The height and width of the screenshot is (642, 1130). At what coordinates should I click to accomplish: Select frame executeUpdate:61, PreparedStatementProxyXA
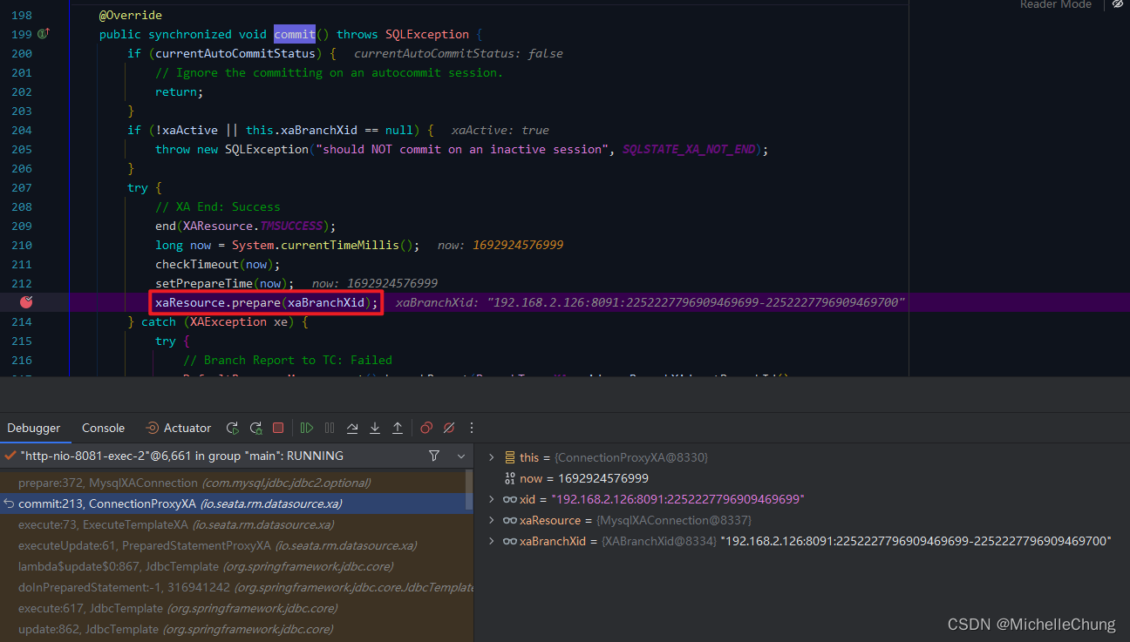pyautogui.click(x=233, y=545)
